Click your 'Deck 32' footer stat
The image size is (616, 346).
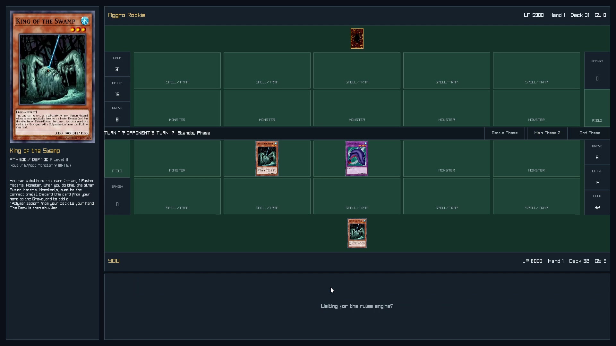(579, 261)
